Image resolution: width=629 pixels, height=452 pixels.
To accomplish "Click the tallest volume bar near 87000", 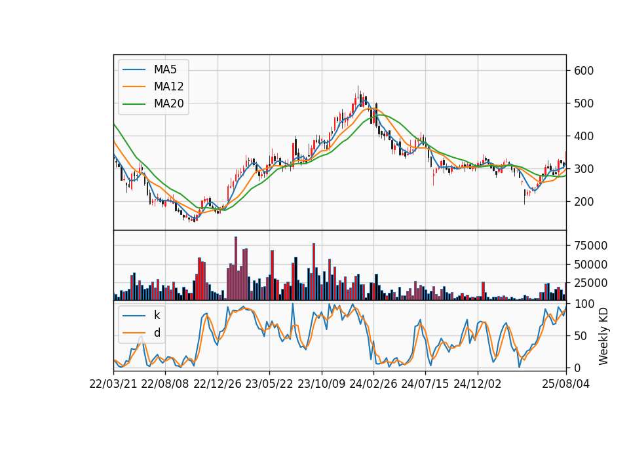I will pos(236,269).
